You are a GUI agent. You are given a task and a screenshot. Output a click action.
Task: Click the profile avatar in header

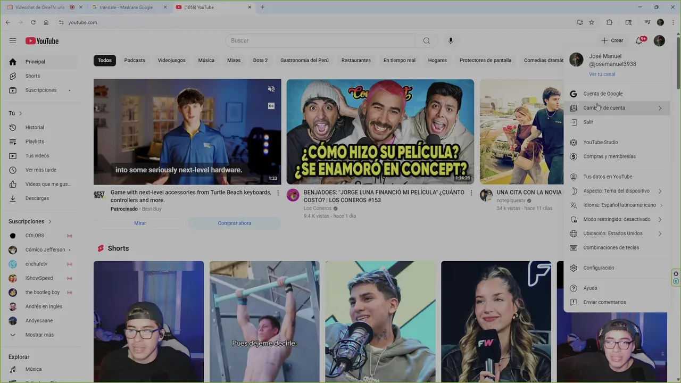pyautogui.click(x=659, y=40)
